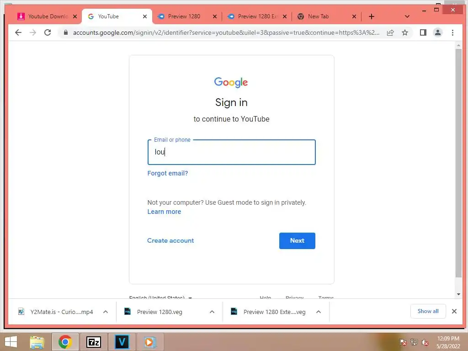Click the muted volume tray icon

(425, 342)
